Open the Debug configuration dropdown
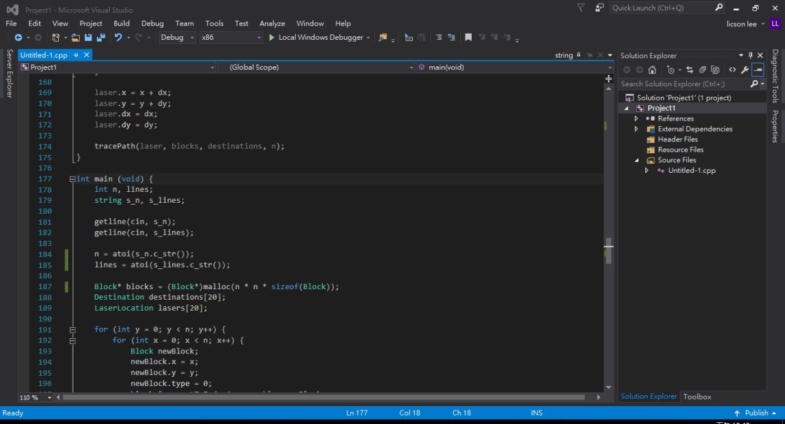Viewport: 785px width, 424px height. 177,37
